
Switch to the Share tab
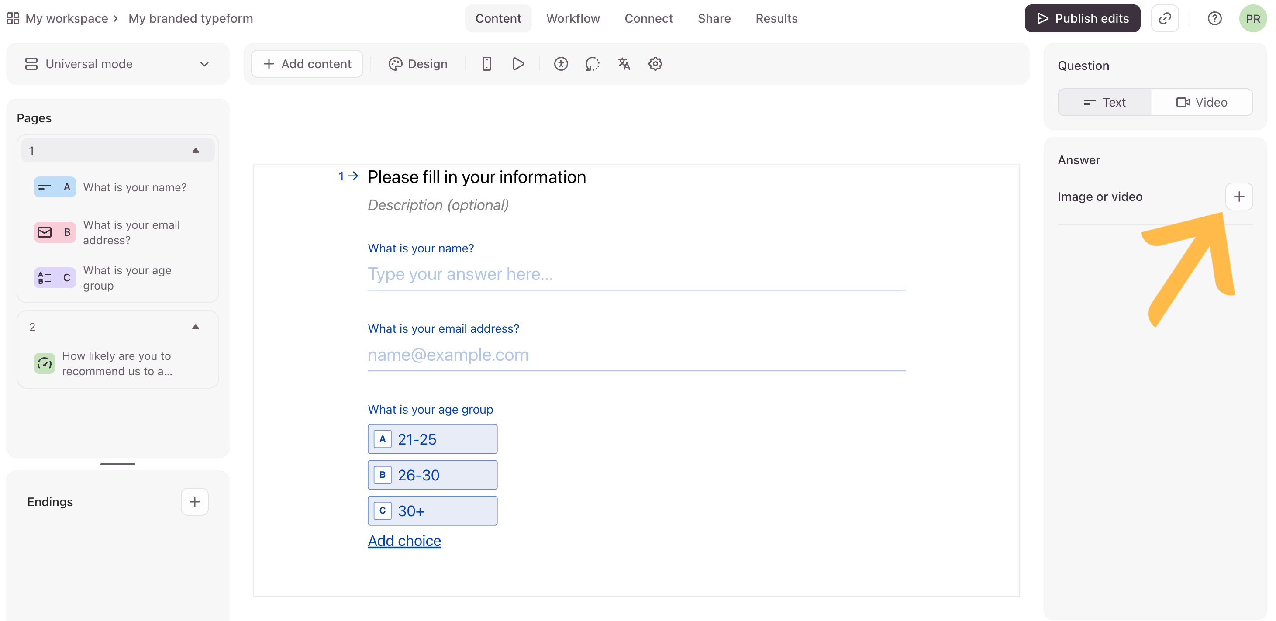[714, 18]
